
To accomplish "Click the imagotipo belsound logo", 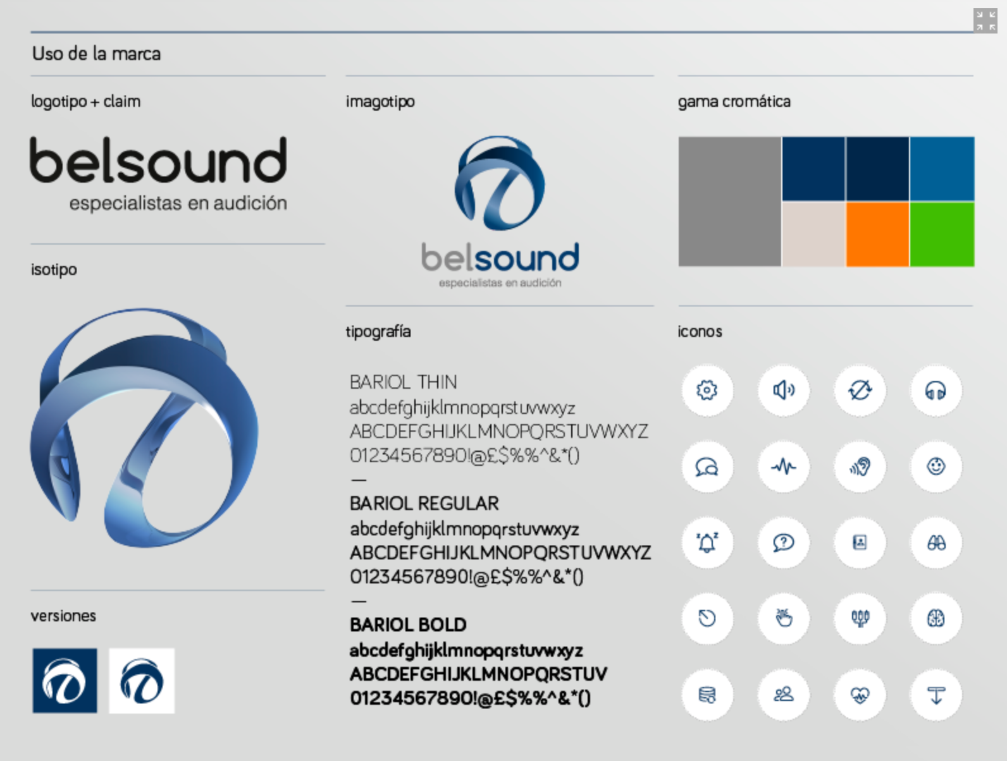I will (x=500, y=212).
